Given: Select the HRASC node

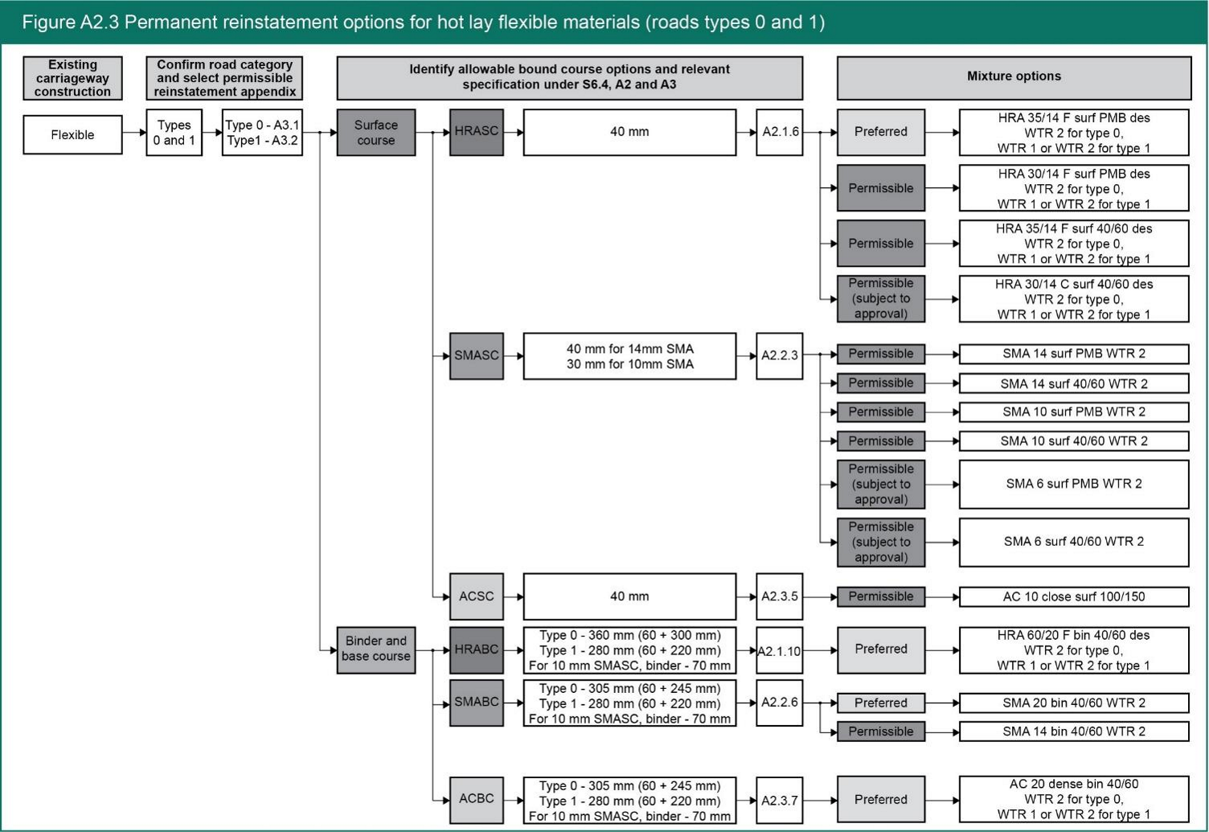Looking at the screenshot, I should [x=476, y=132].
